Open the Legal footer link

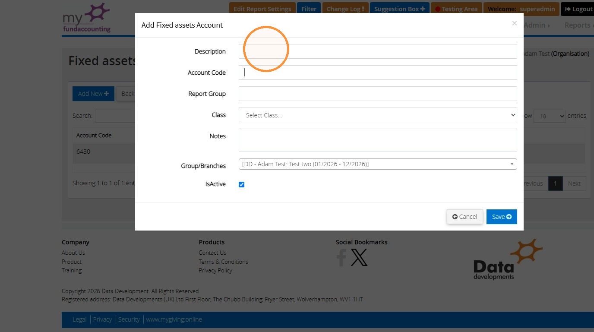(79, 319)
